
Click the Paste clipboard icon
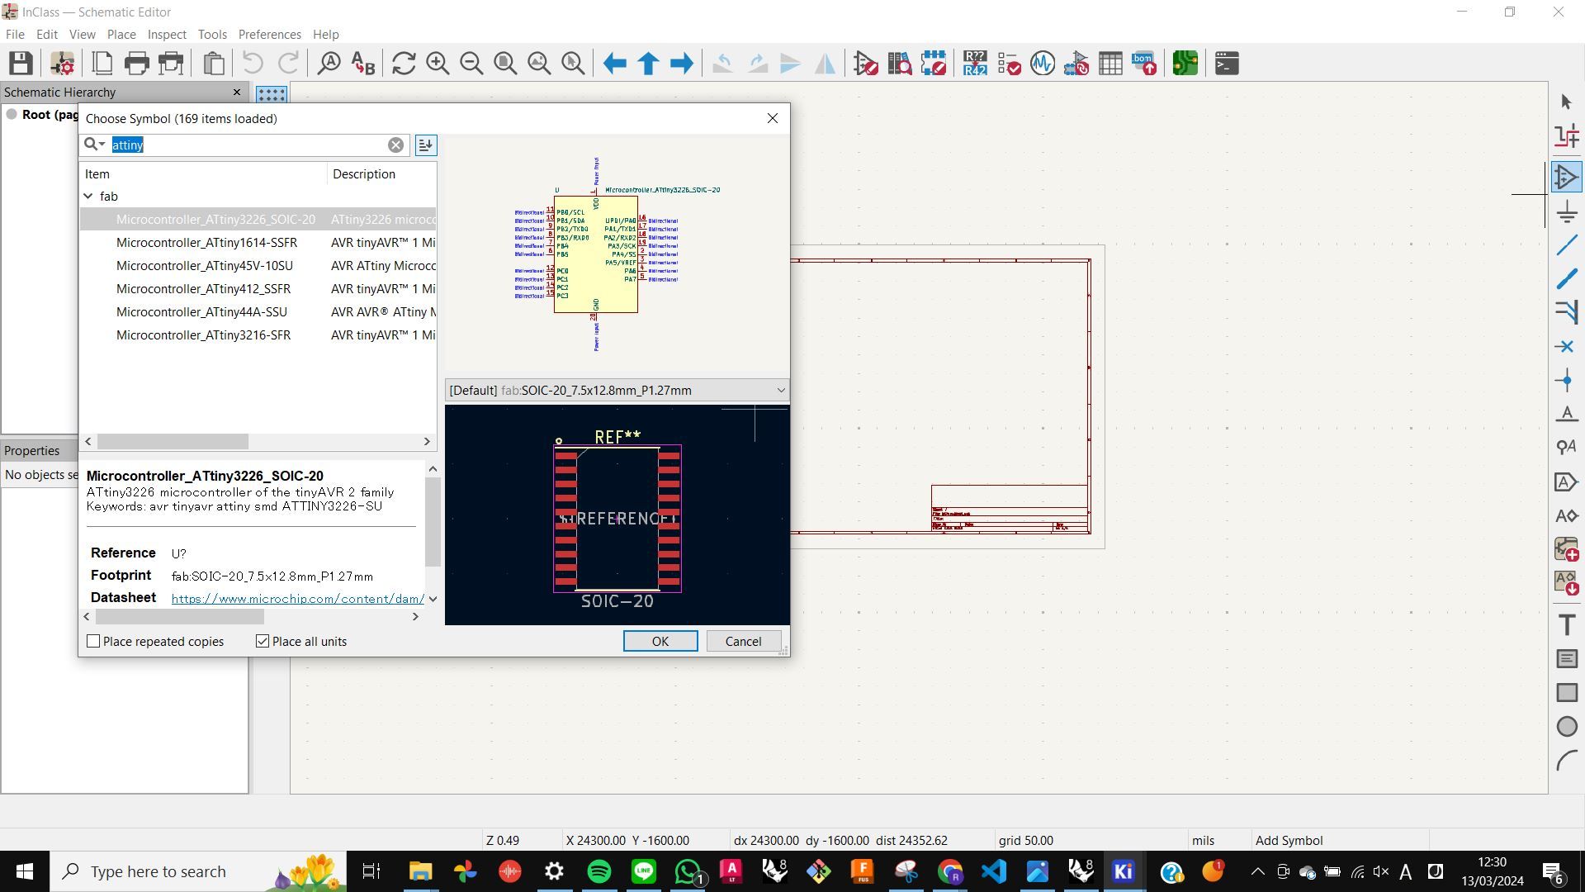tap(214, 63)
